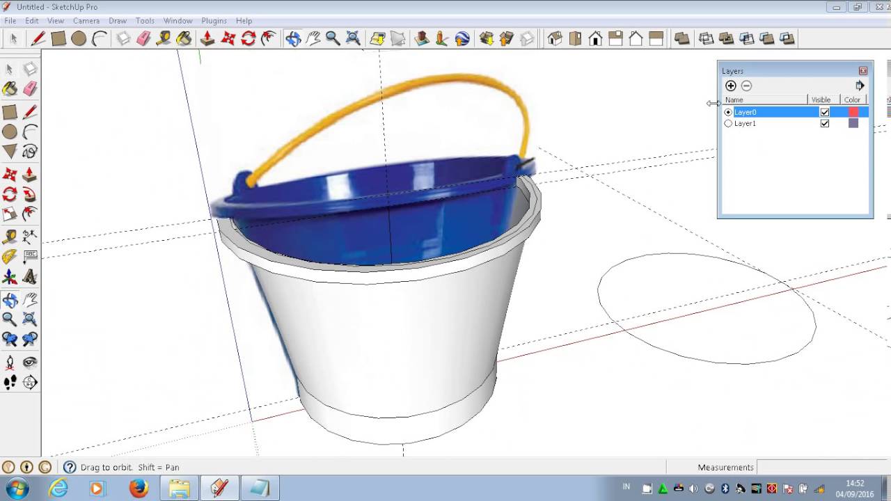The image size is (891, 501).
Task: Open the Camera menu
Action: point(86,21)
